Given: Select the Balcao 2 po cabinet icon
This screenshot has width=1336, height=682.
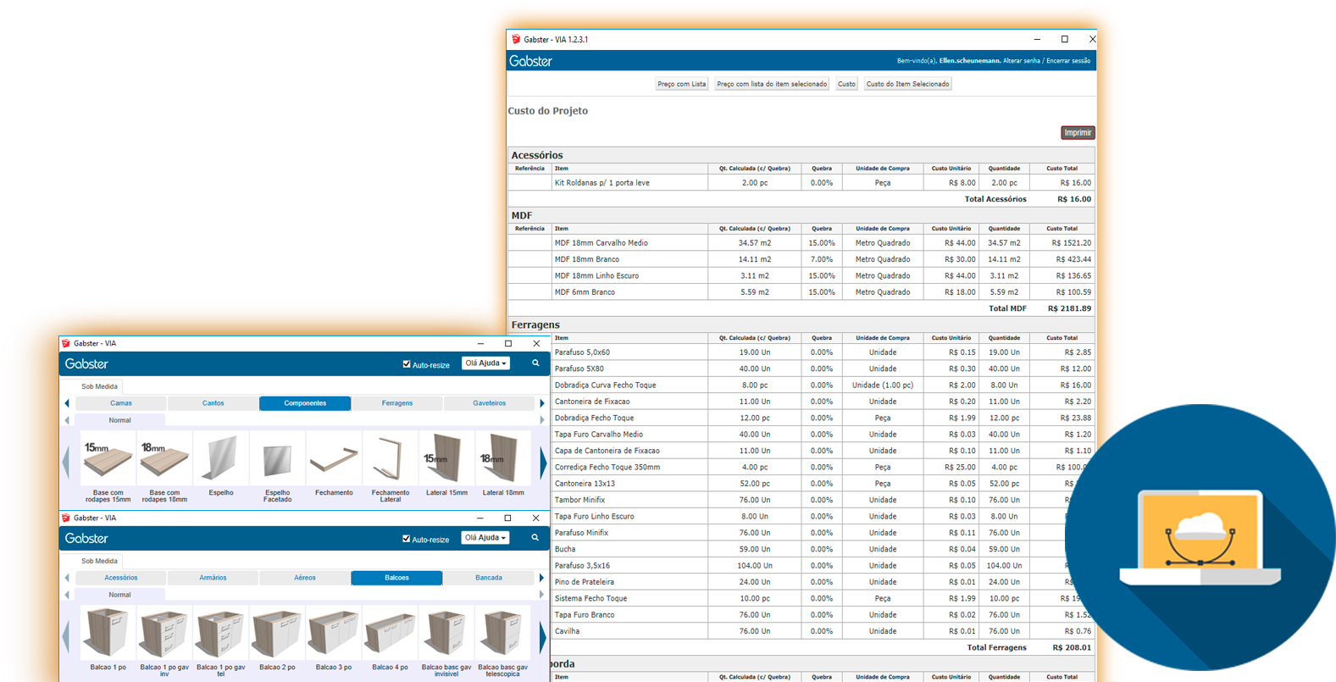Looking at the screenshot, I should coord(277,635).
